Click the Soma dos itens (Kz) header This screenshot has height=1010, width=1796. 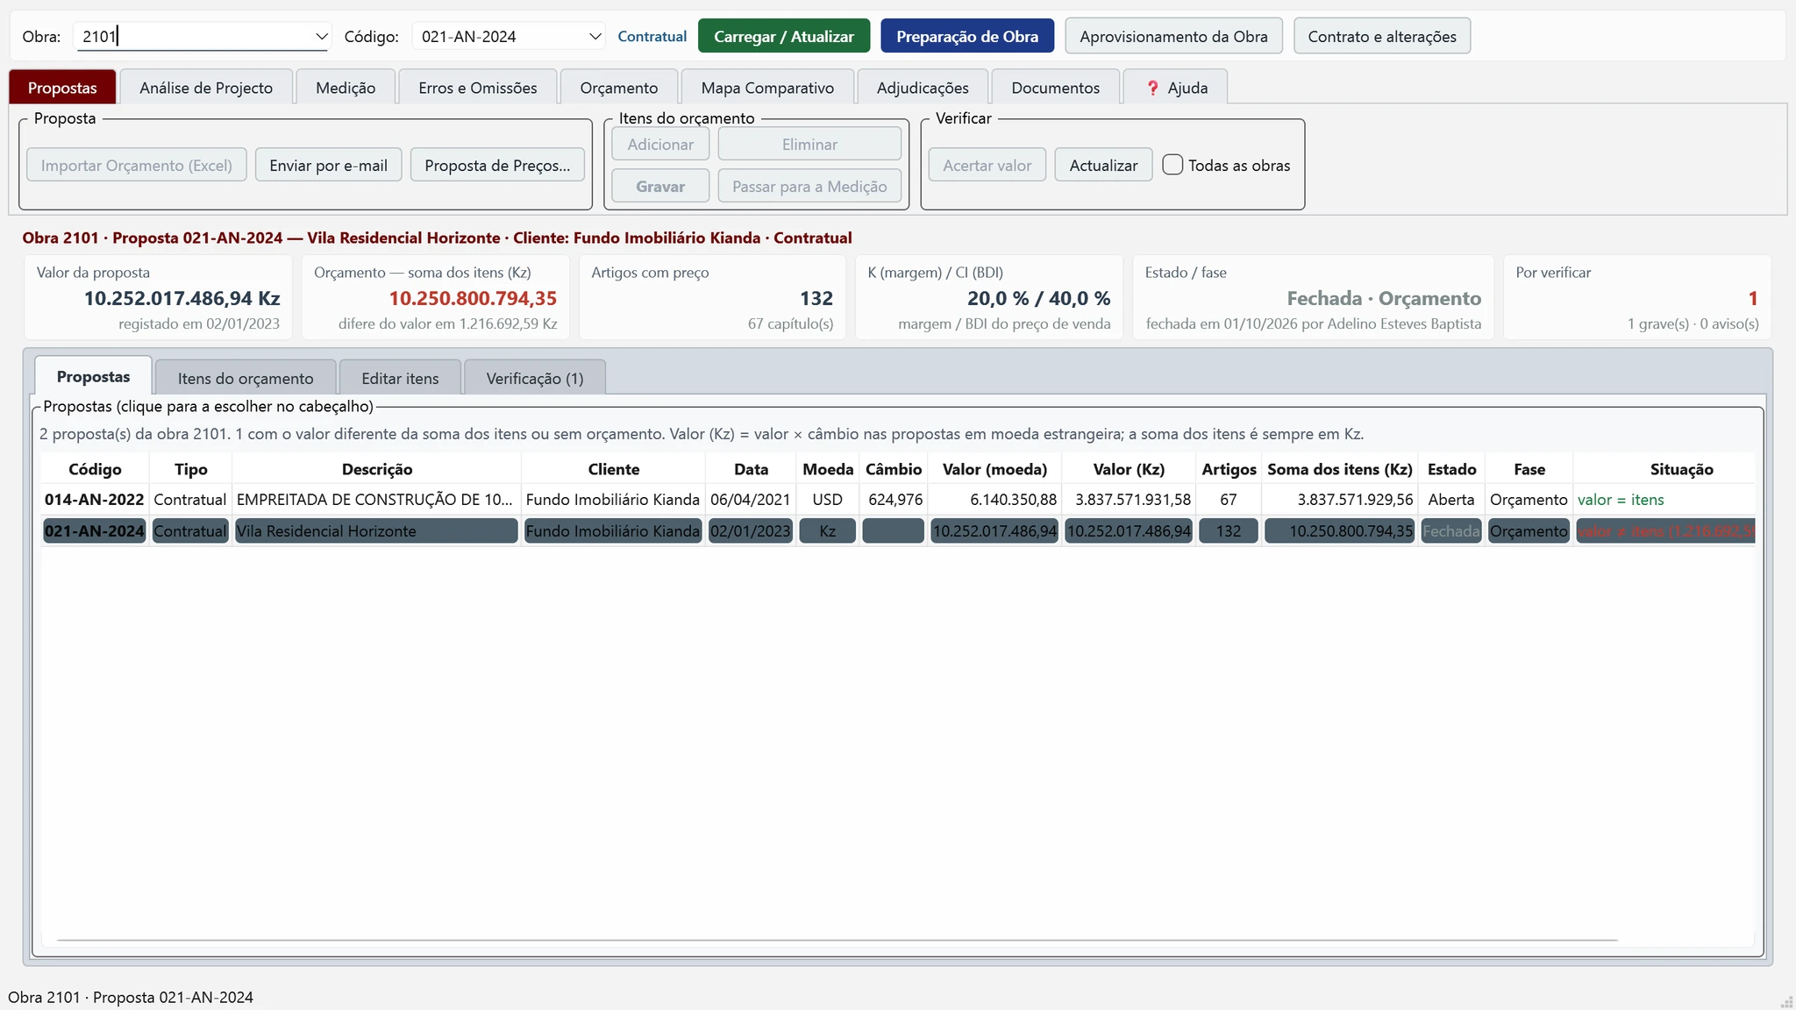pyautogui.click(x=1339, y=469)
